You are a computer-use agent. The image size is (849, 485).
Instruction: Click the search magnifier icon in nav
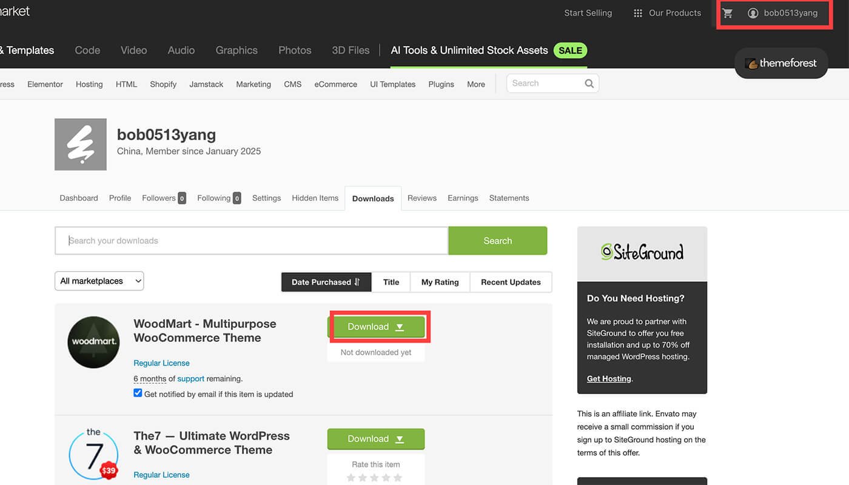click(589, 84)
